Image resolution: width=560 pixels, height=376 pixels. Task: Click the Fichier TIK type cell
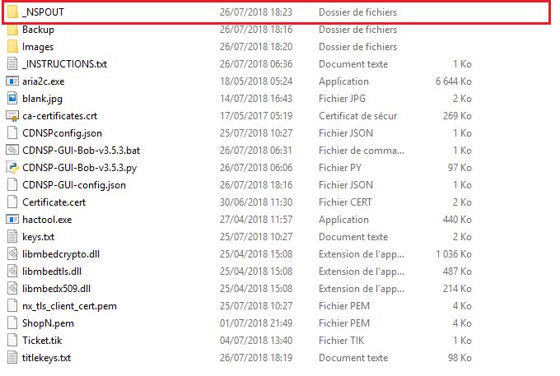coord(342,341)
